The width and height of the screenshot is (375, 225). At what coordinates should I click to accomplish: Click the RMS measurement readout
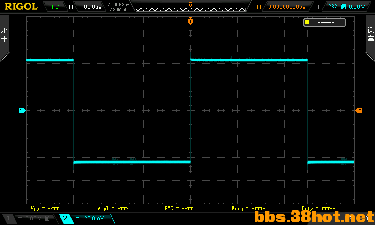click(179, 208)
